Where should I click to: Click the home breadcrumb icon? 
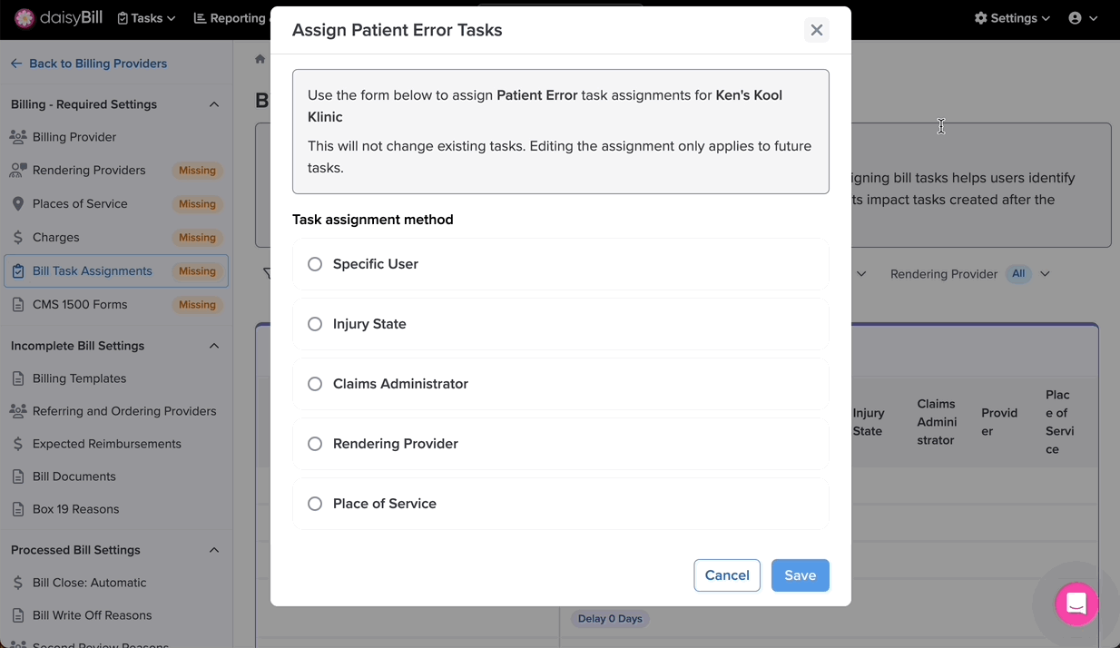coord(260,59)
